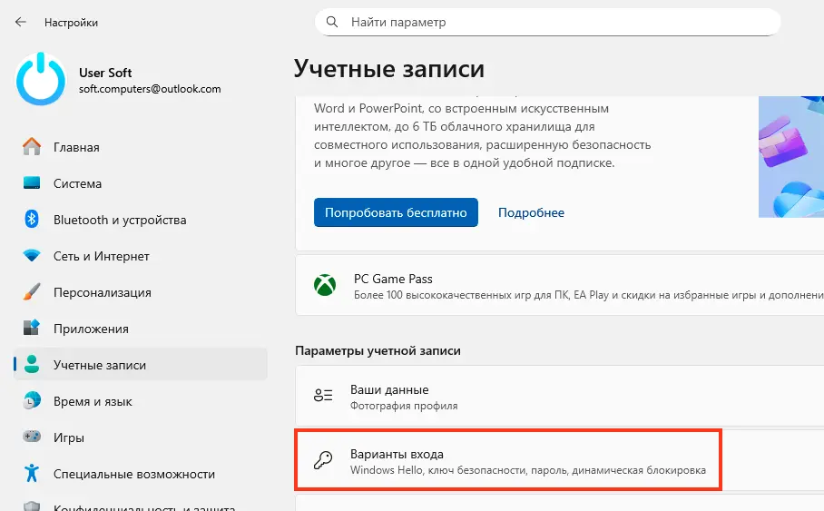The height and width of the screenshot is (511, 824).
Task: Select the Персонализация paintbrush icon
Action: 32,292
